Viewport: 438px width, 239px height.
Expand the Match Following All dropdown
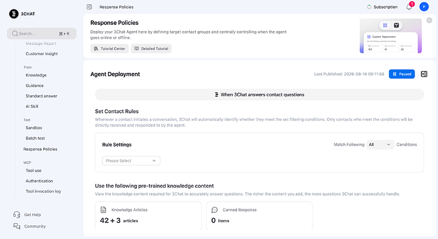coord(380,145)
